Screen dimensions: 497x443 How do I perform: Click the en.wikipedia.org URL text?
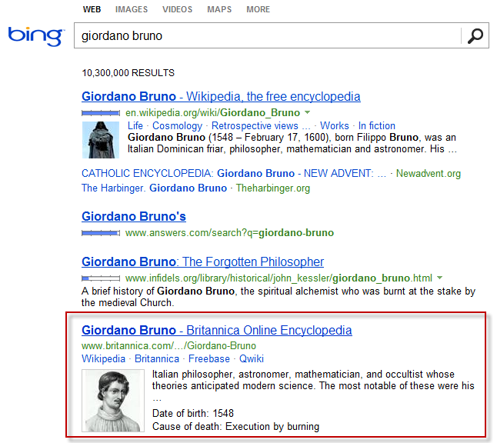tap(212, 112)
